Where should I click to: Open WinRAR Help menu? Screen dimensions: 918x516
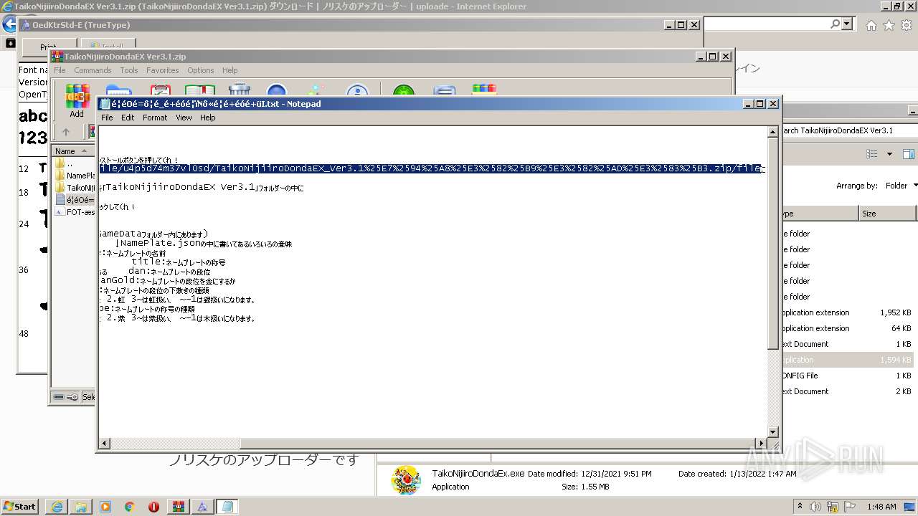tap(229, 70)
